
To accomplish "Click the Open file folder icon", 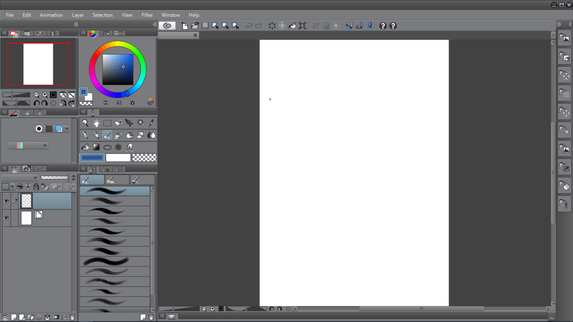I will pyautogui.click(x=195, y=26).
